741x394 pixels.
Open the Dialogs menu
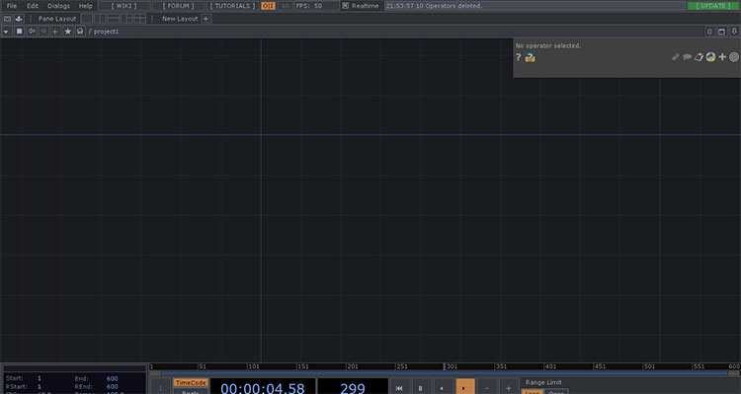58,6
